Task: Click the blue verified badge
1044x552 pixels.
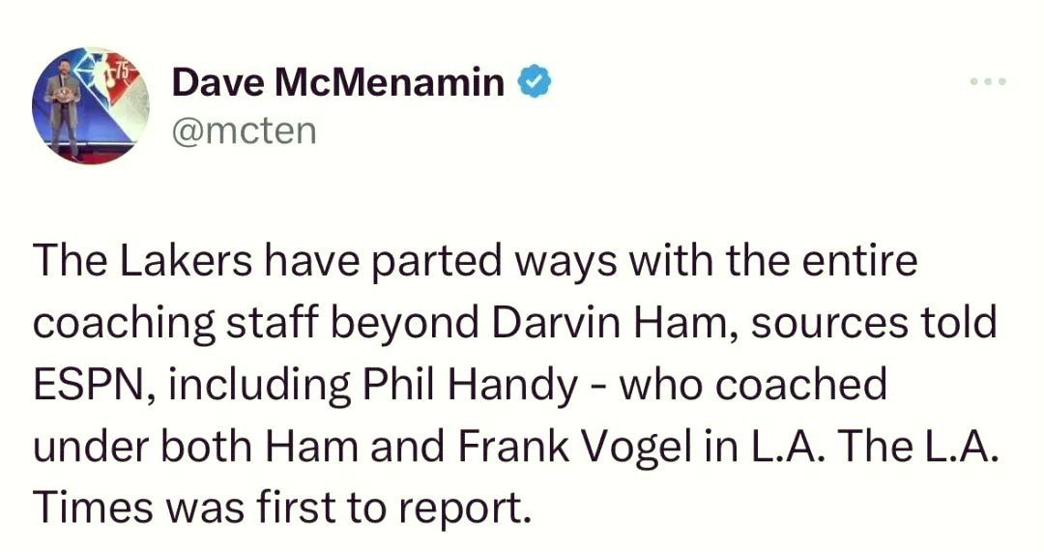Action: pos(535,84)
